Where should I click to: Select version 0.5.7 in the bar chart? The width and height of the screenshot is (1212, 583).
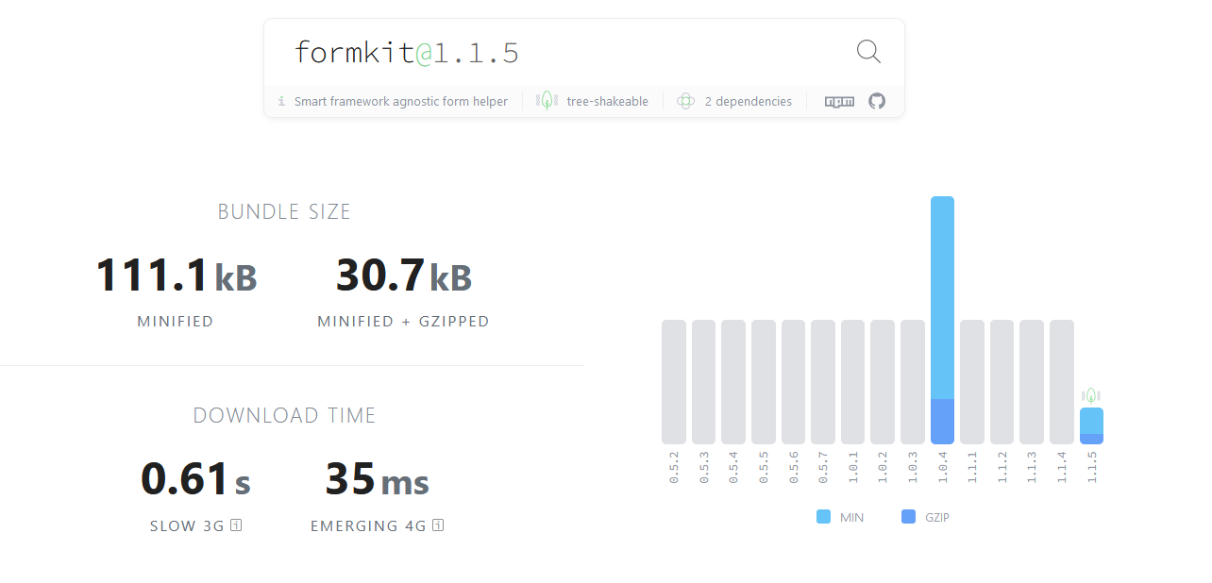tap(822, 382)
